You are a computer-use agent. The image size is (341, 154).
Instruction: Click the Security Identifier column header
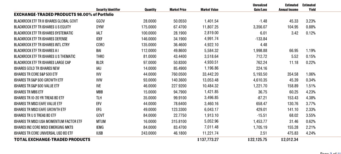pos(108,10)
